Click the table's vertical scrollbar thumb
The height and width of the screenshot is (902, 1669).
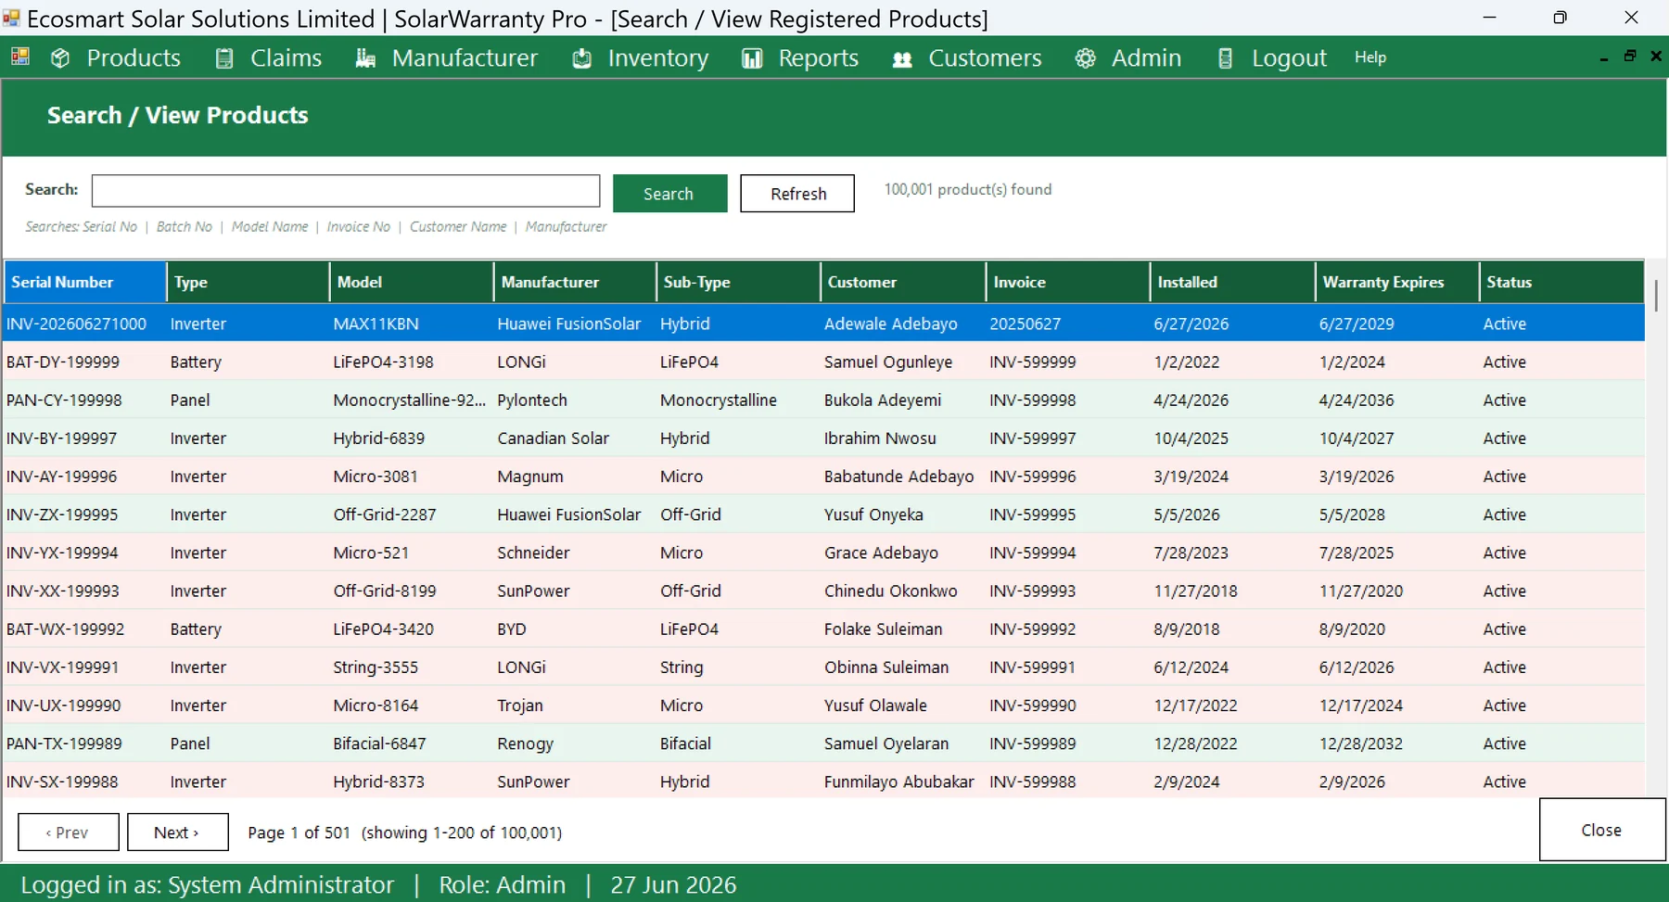(1656, 295)
